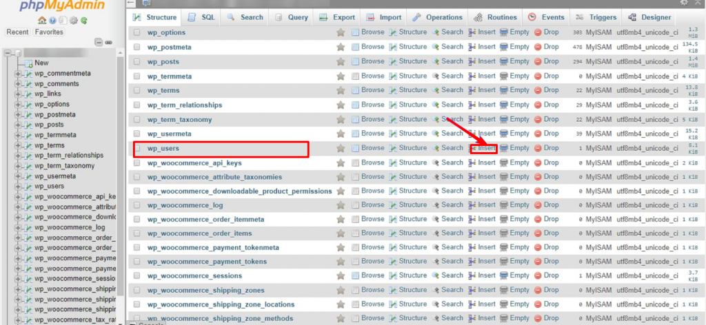Check the wp_woocommerce_log table checkbox
The image size is (706, 325).
click(x=137, y=205)
